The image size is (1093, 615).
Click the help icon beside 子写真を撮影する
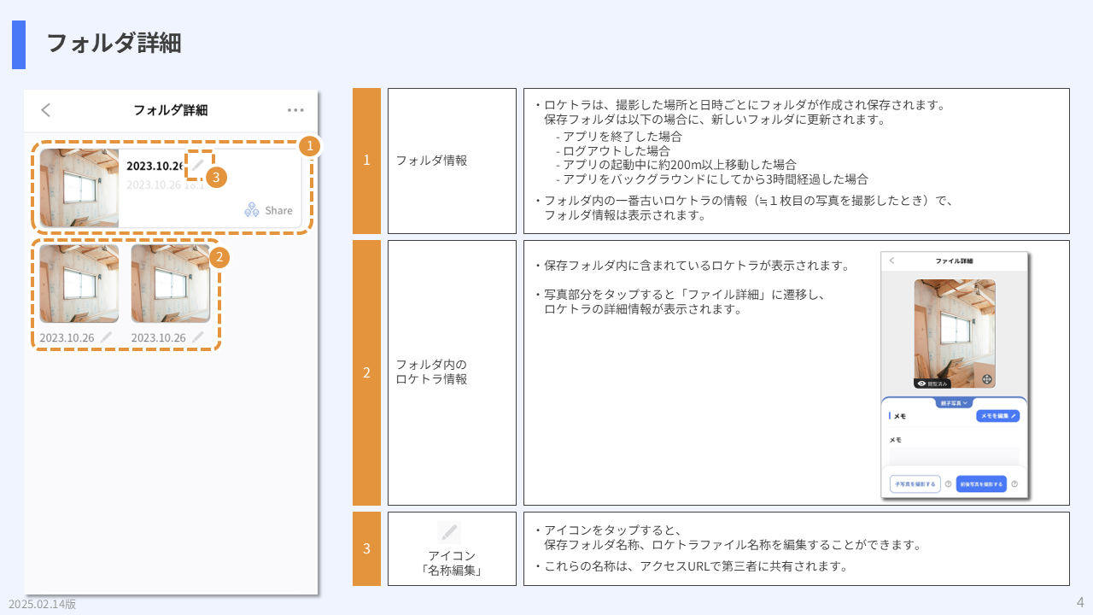(x=948, y=484)
